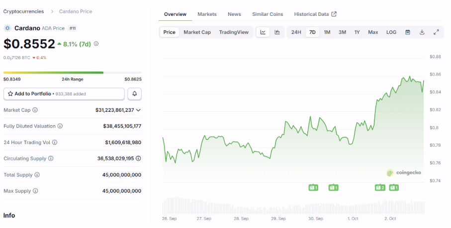Switch to line chart view icon

(263, 32)
